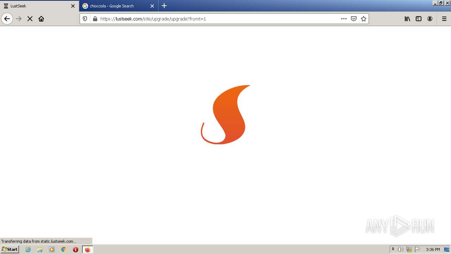
Task: Minimize the Firefox window
Action: pyautogui.click(x=435, y=3)
